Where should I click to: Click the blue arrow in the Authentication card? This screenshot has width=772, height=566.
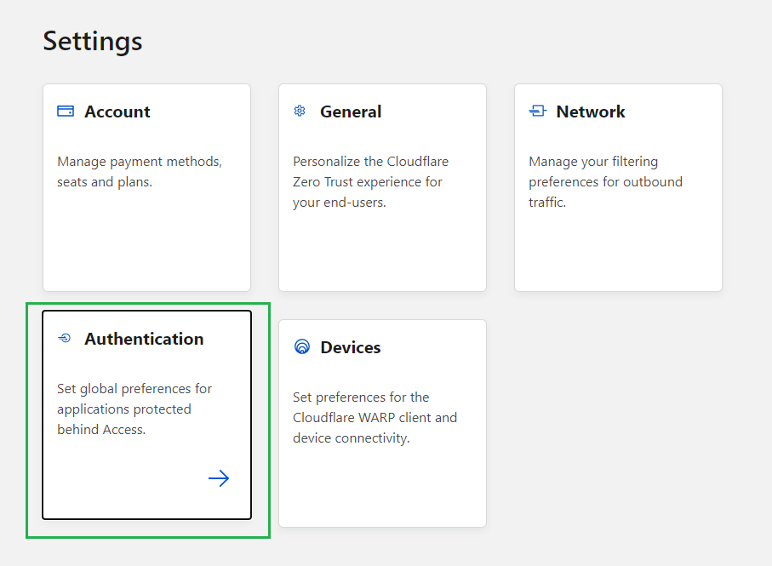point(219,478)
